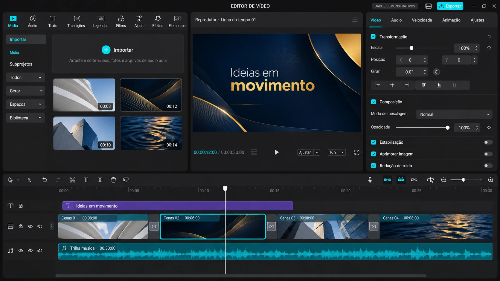Image resolution: width=500 pixels, height=281 pixels.
Task: Lock the text track
Action: 21,206
